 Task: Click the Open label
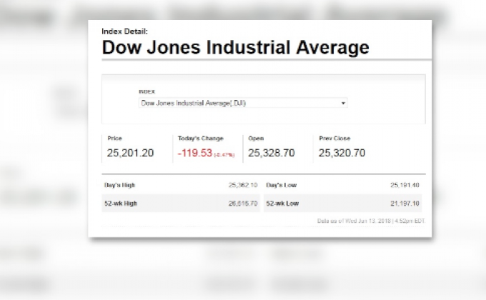pos(255,138)
